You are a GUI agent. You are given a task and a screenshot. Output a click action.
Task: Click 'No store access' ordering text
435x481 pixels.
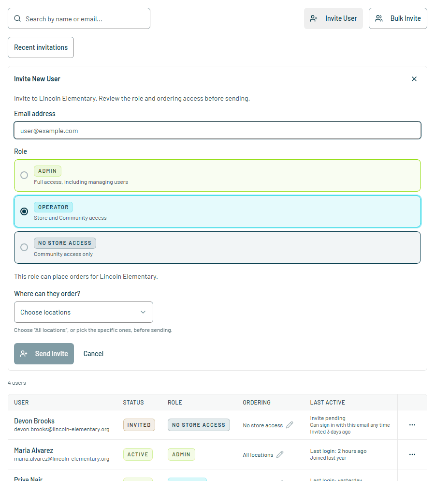[x=262, y=425]
